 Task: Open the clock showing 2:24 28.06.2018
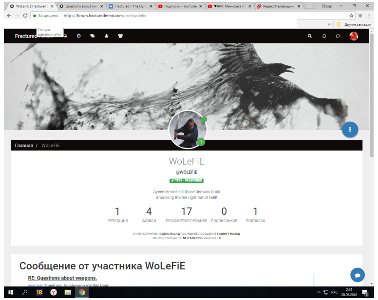tap(349, 292)
